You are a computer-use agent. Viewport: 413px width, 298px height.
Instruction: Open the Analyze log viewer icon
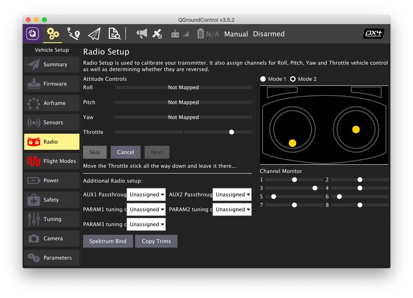click(114, 34)
